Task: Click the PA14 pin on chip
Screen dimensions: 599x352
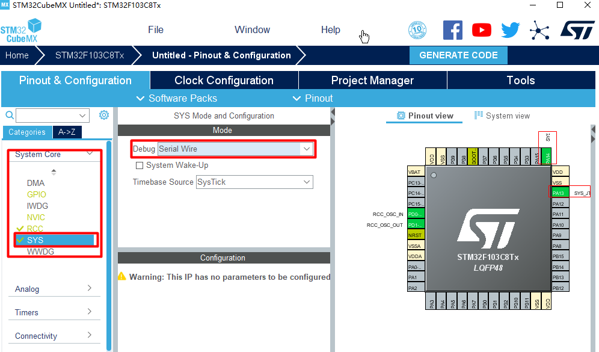Action: [x=547, y=157]
